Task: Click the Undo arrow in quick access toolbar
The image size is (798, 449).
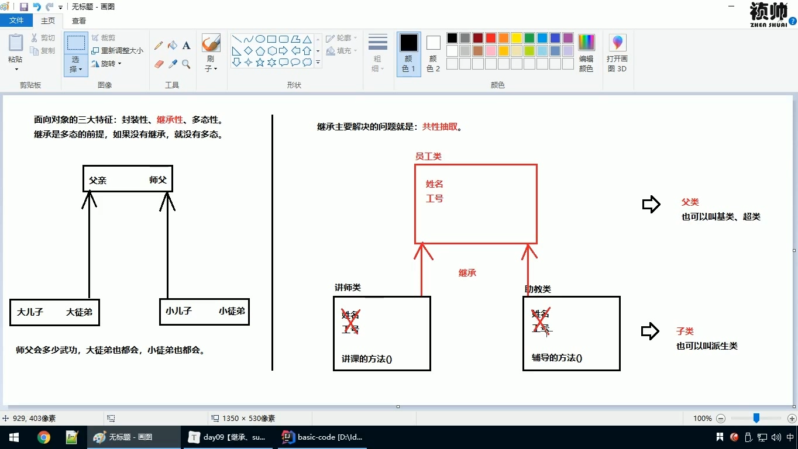Action: 37,7
